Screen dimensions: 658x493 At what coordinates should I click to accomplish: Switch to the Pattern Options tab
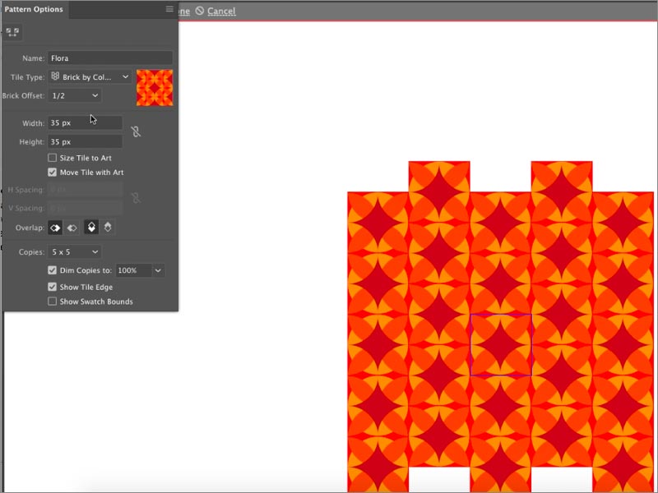tap(35, 10)
